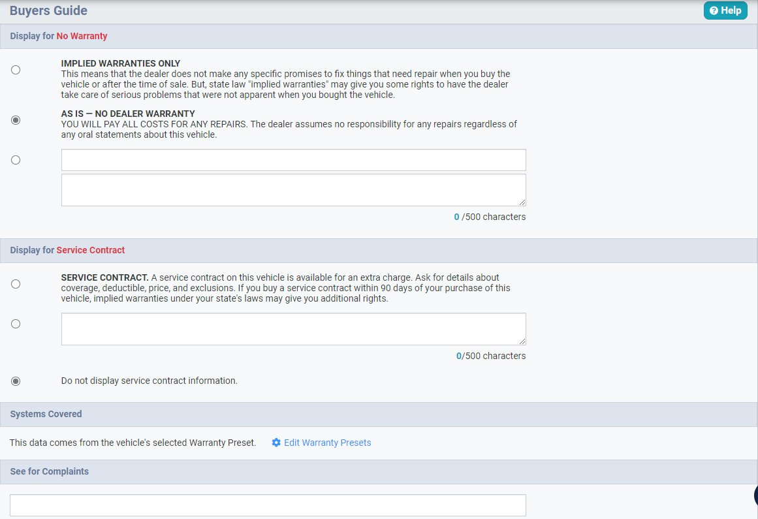Viewport: 758px width, 519px height.
Task: Click the Display for No Warranty header
Action: coord(59,37)
